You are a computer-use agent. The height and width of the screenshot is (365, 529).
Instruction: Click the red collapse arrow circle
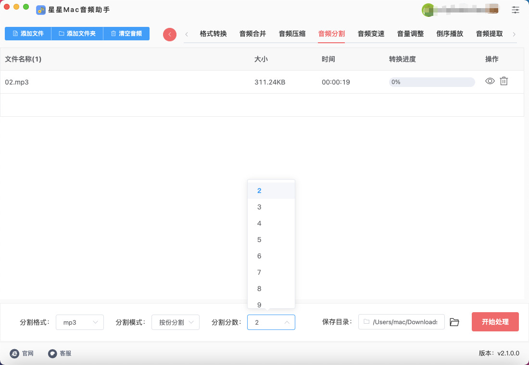point(170,34)
